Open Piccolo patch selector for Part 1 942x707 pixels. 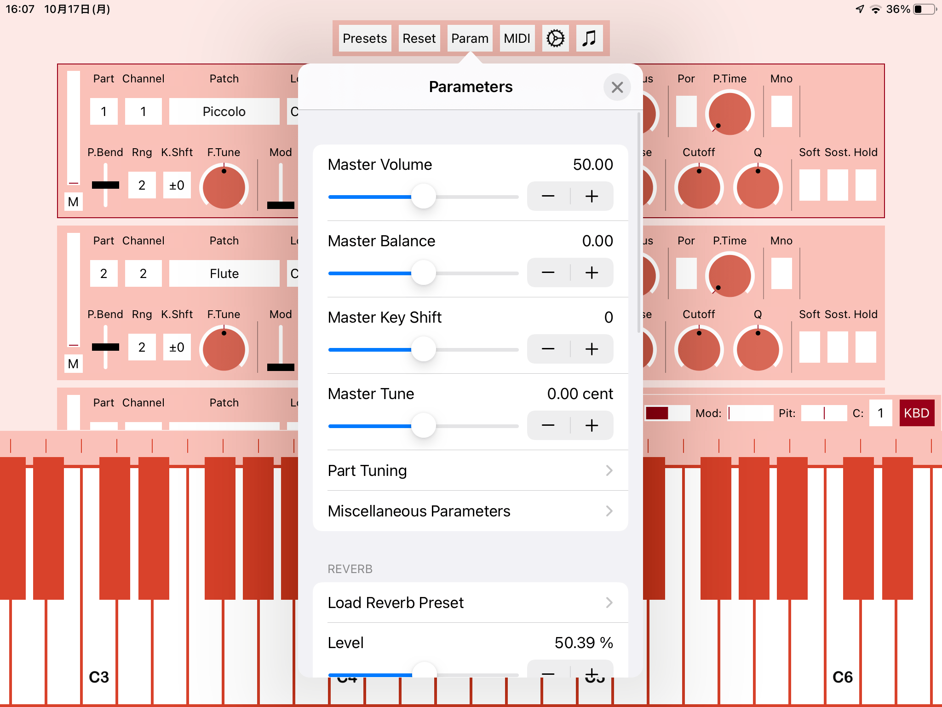pyautogui.click(x=224, y=111)
